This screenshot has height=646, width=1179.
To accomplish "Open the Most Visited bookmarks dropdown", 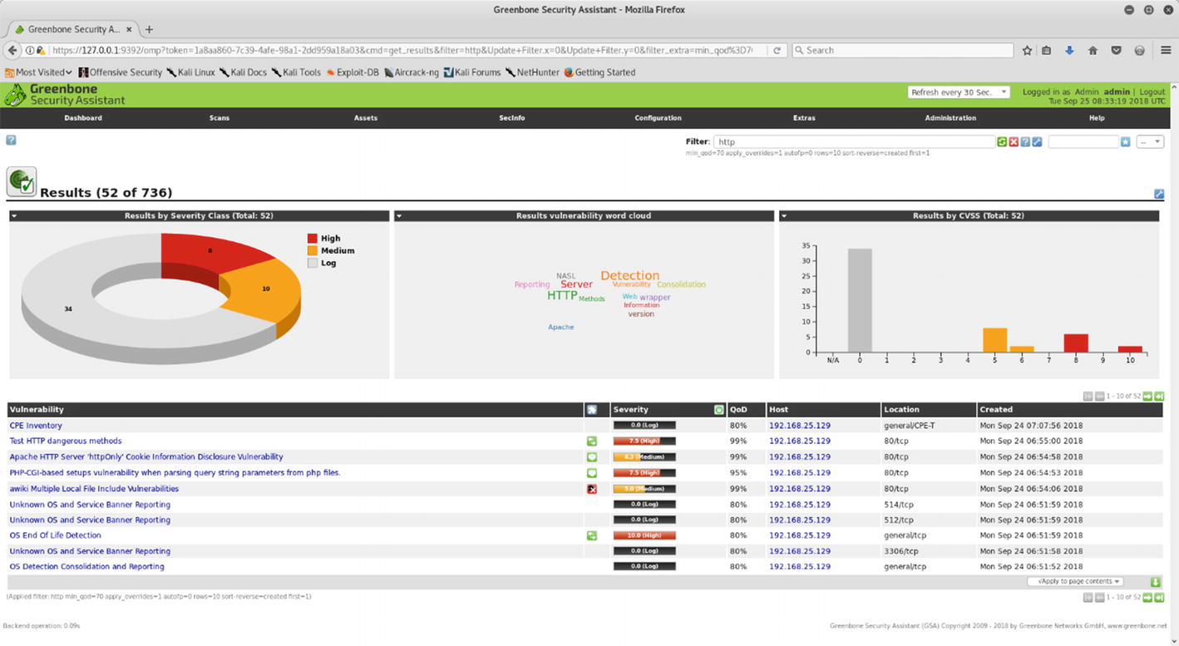I will tap(38, 72).
